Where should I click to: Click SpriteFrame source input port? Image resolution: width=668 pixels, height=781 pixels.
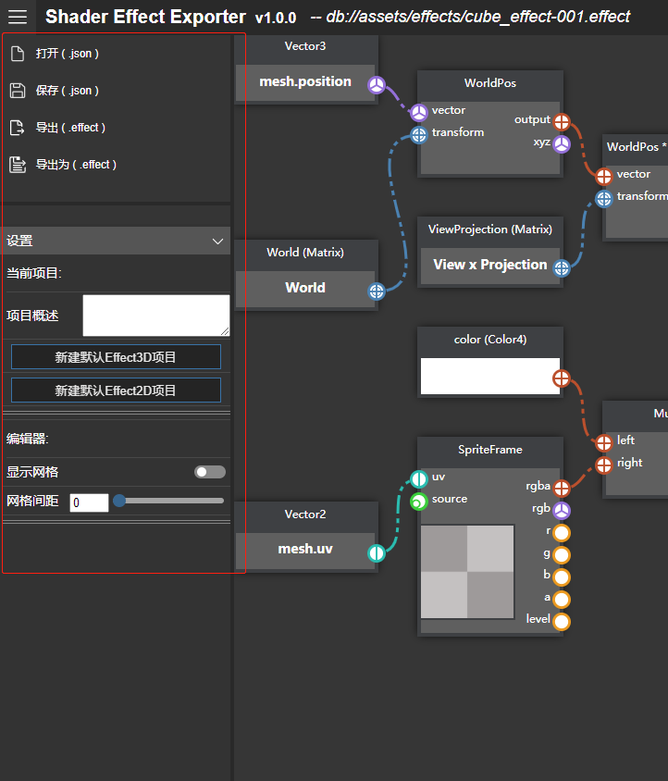[x=418, y=501]
